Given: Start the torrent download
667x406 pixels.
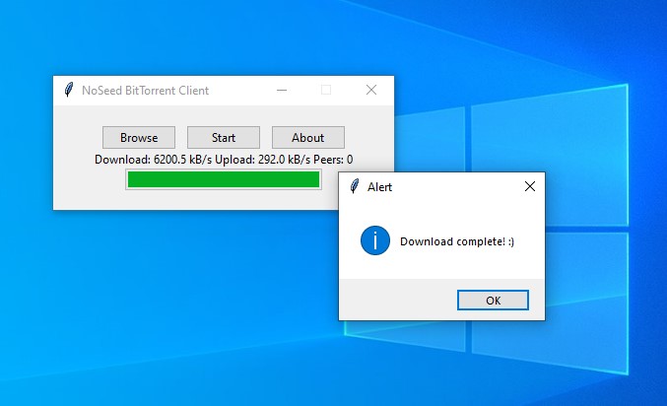Looking at the screenshot, I should pyautogui.click(x=224, y=137).
